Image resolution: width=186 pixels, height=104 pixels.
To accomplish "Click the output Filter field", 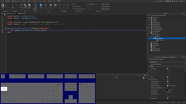I will pyautogui.click(x=128, y=77).
